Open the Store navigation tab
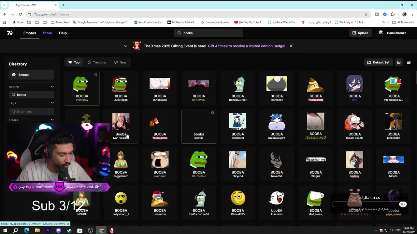 47,33
